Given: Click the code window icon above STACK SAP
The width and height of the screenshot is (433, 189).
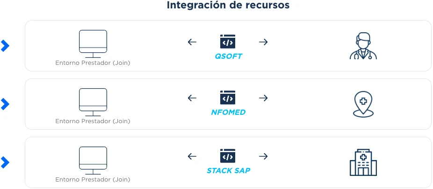Looking at the screenshot, I should click(x=228, y=156).
